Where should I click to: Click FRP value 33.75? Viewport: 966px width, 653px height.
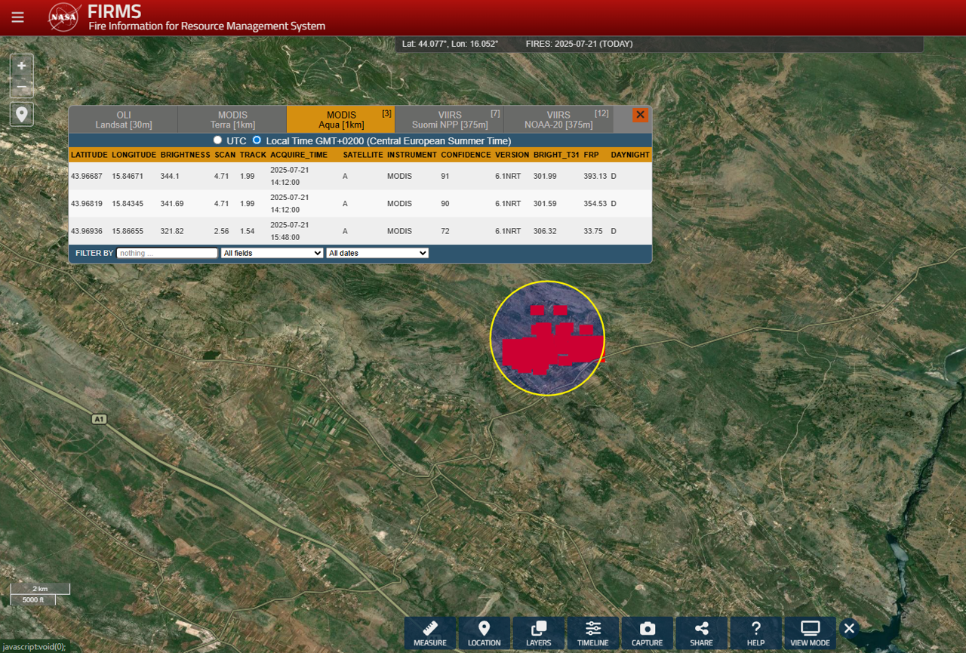592,231
